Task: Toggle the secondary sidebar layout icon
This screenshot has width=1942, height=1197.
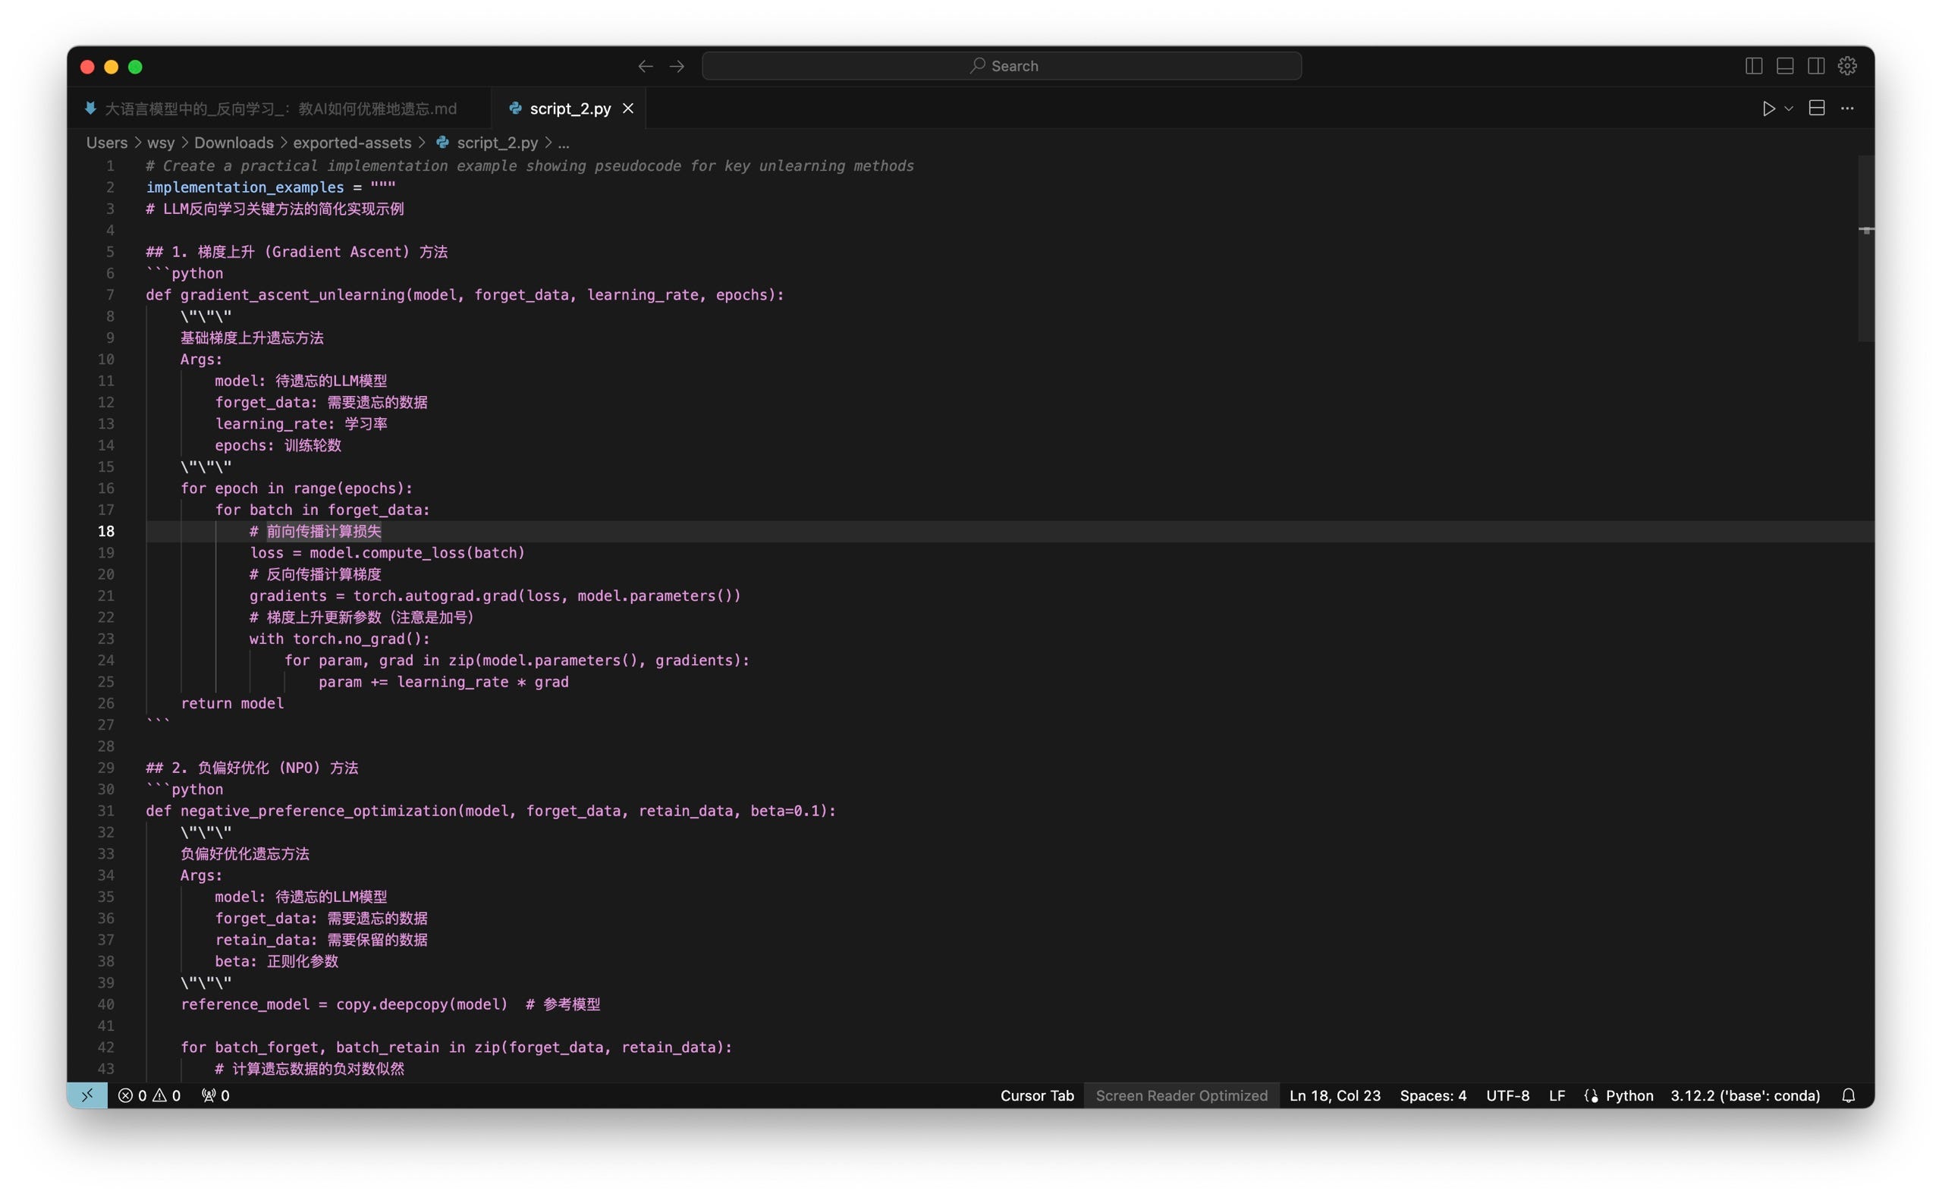Action: click(1815, 66)
